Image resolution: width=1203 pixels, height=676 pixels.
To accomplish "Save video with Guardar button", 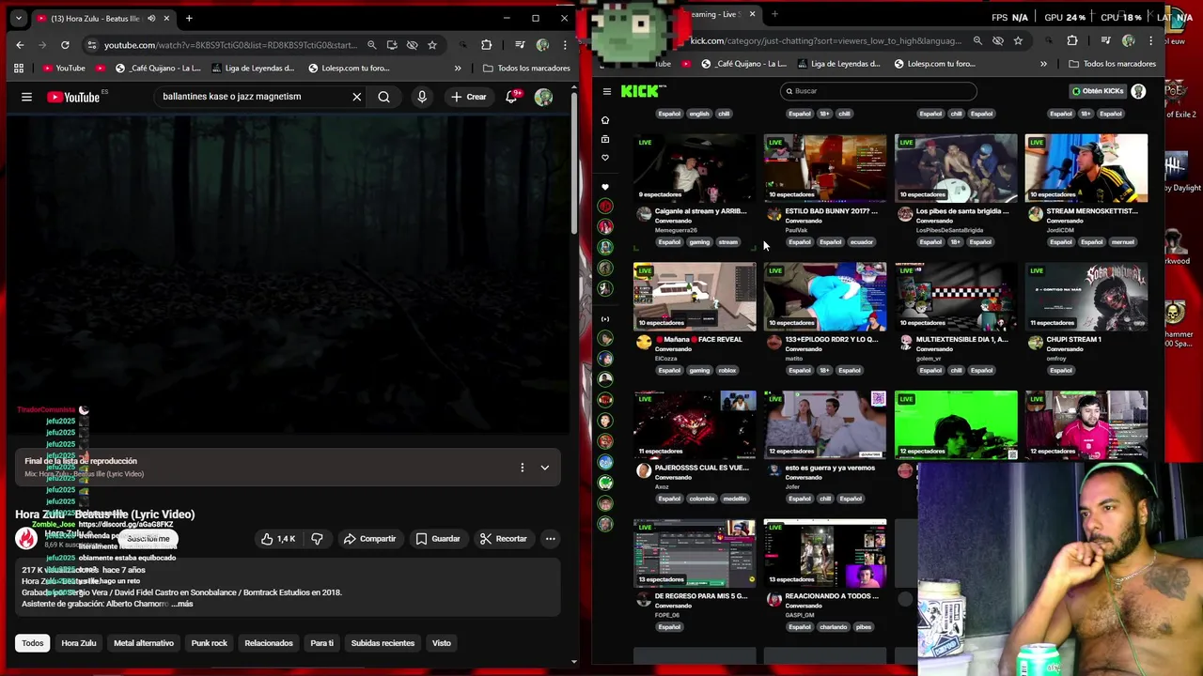I will pyautogui.click(x=438, y=539).
